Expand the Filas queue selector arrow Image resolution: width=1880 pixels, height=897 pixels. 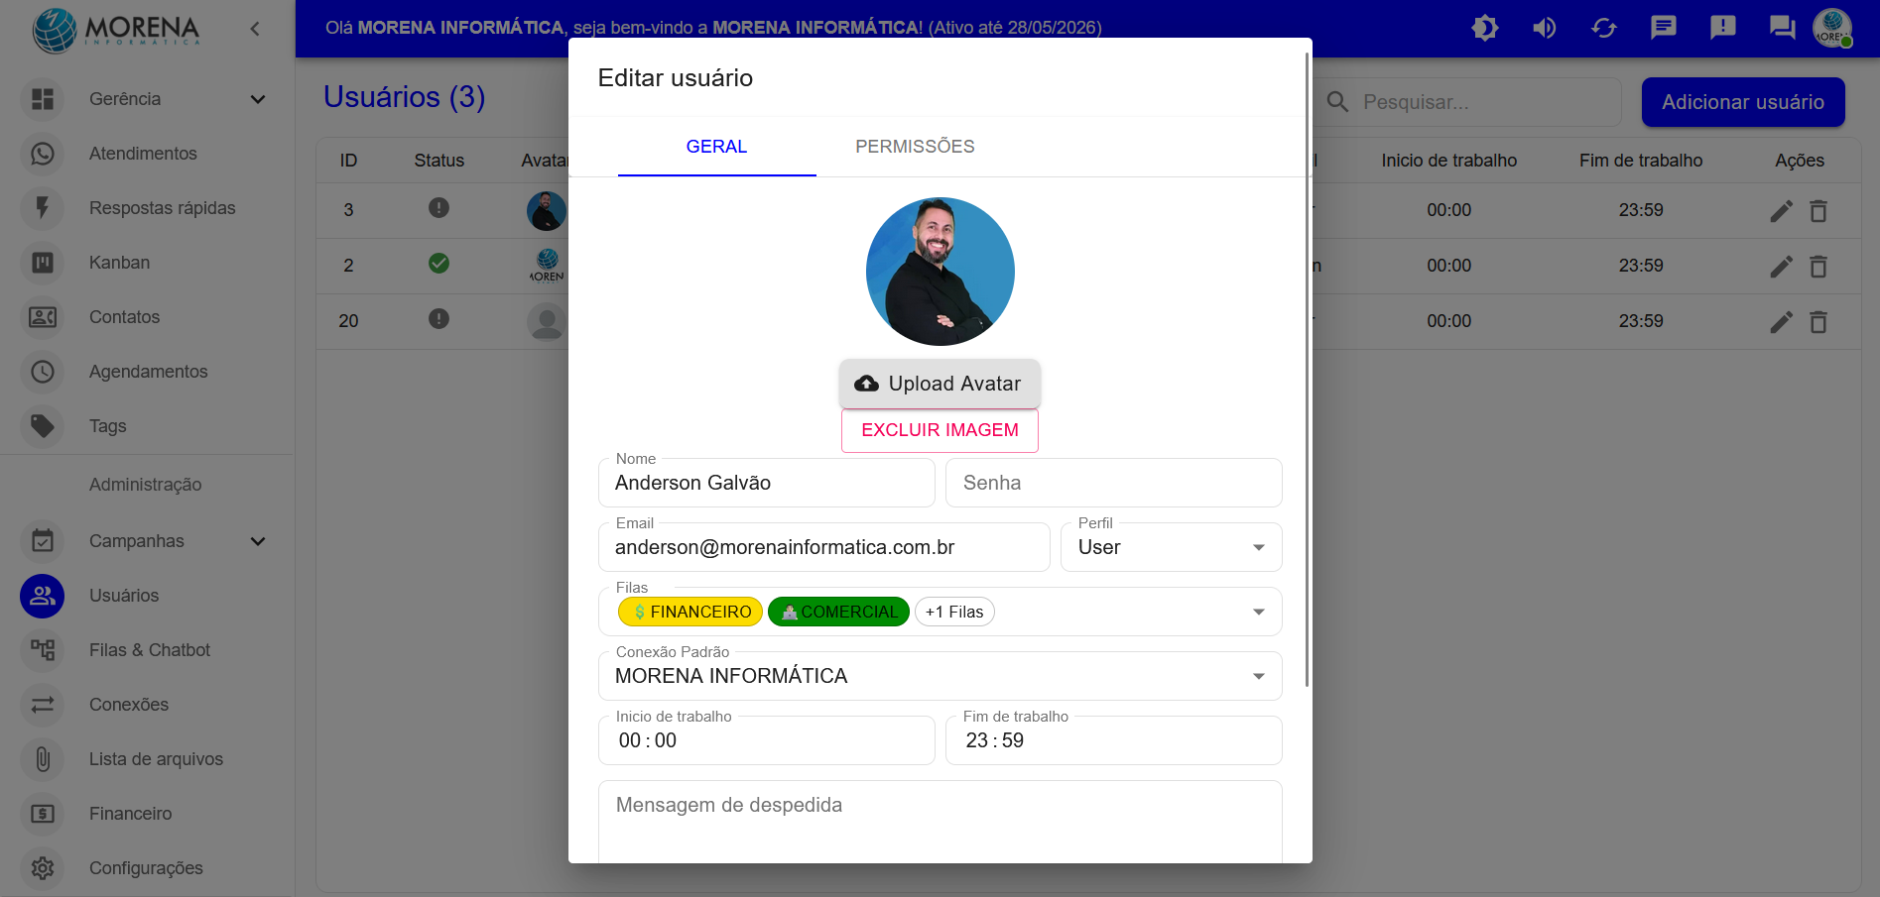pos(1259,612)
